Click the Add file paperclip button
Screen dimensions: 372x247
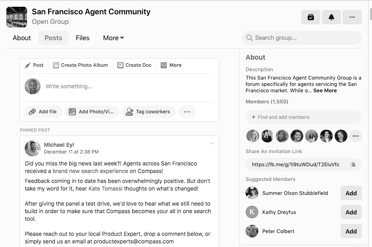click(43, 112)
